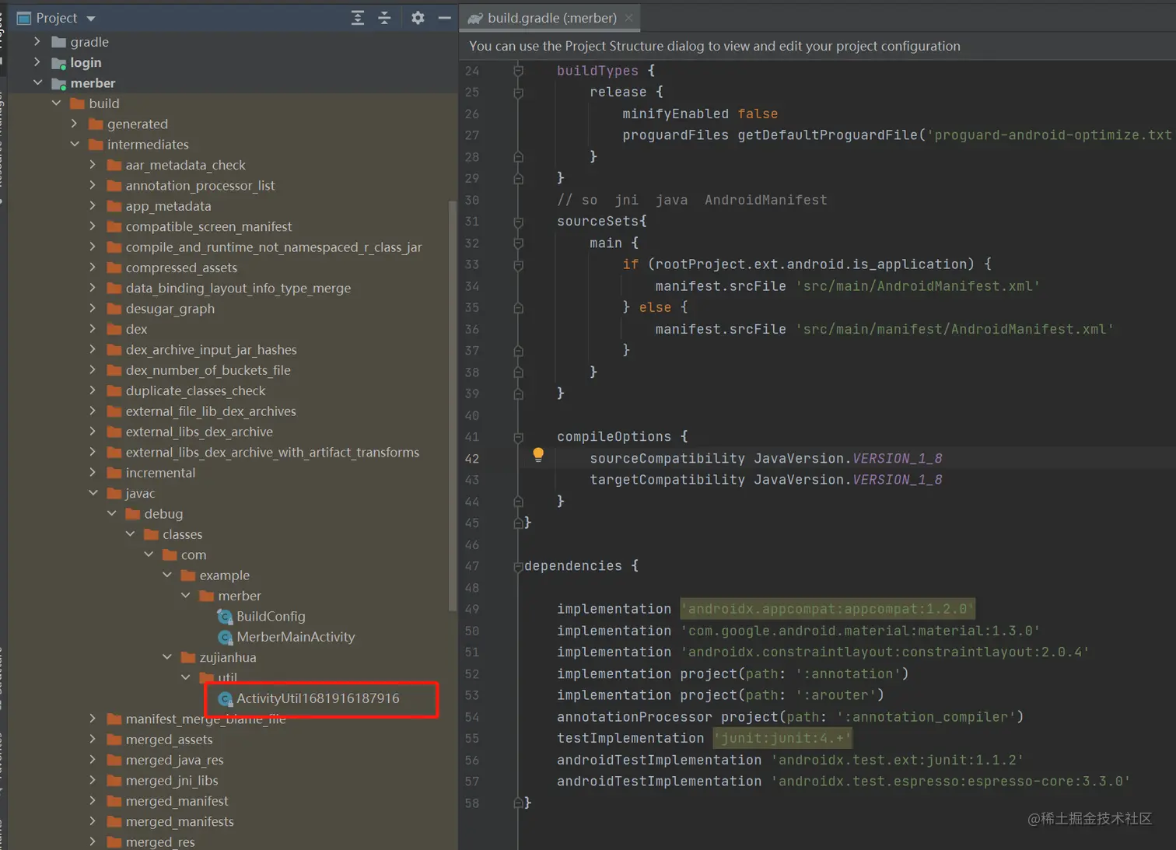Place cursor on sourceCompatibility line 42
Viewport: 1176px width, 850px height.
[x=766, y=458]
